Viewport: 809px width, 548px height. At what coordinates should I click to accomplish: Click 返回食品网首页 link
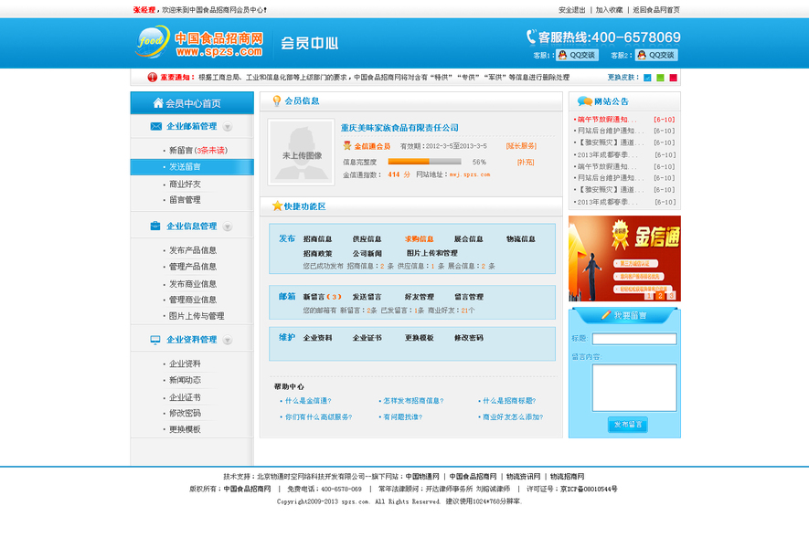(656, 10)
